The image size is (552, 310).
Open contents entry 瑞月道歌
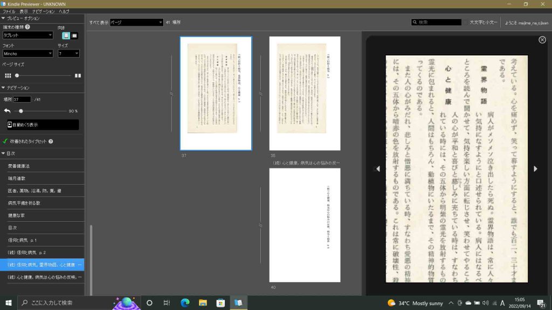(42, 178)
